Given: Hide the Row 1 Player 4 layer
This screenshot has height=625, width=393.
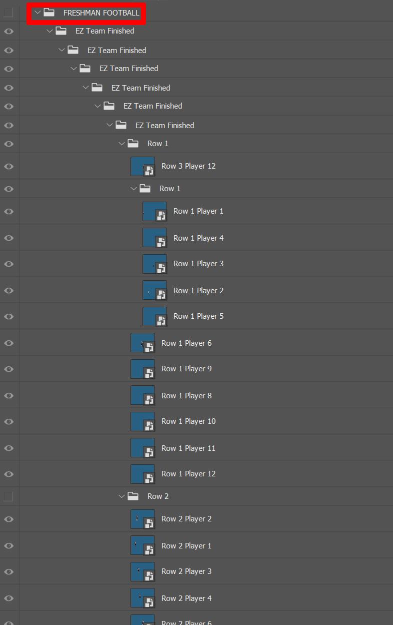Looking at the screenshot, I should pyautogui.click(x=8, y=238).
